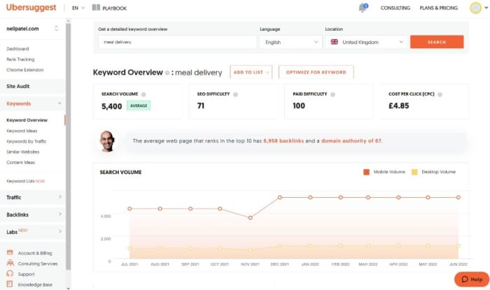Open the profile menu arrow
The height and width of the screenshot is (290, 490).
[486, 8]
